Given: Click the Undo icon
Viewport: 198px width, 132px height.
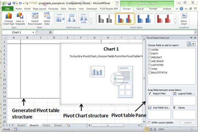Looking at the screenshot, I should pos(14,4).
